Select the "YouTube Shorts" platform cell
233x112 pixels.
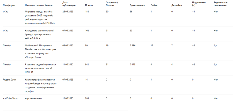tap(11, 98)
